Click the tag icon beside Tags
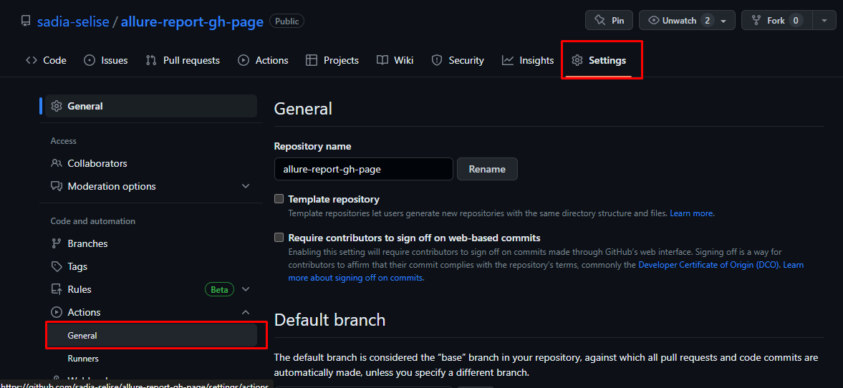 57,266
